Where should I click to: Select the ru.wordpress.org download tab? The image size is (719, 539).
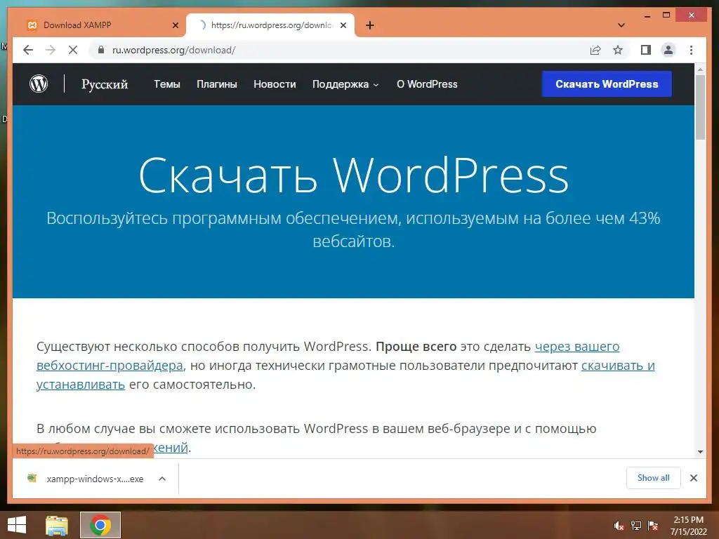click(270, 25)
